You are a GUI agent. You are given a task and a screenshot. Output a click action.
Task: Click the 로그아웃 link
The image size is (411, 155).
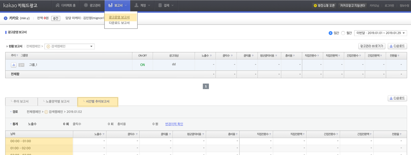[x=389, y=6]
